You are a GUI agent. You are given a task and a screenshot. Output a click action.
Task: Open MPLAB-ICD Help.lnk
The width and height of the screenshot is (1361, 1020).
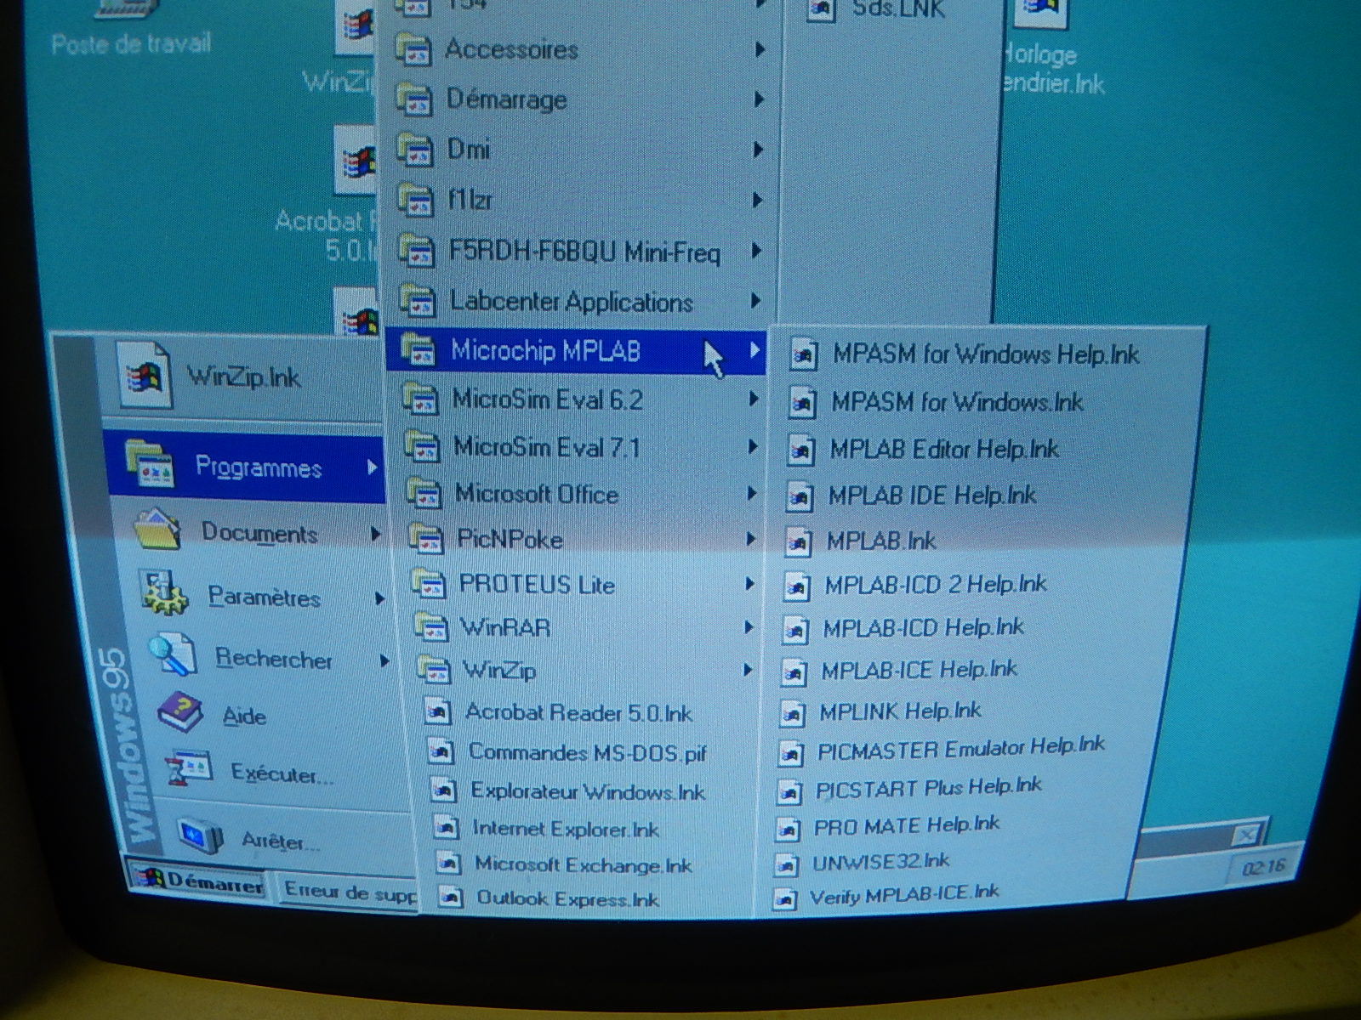(x=925, y=628)
